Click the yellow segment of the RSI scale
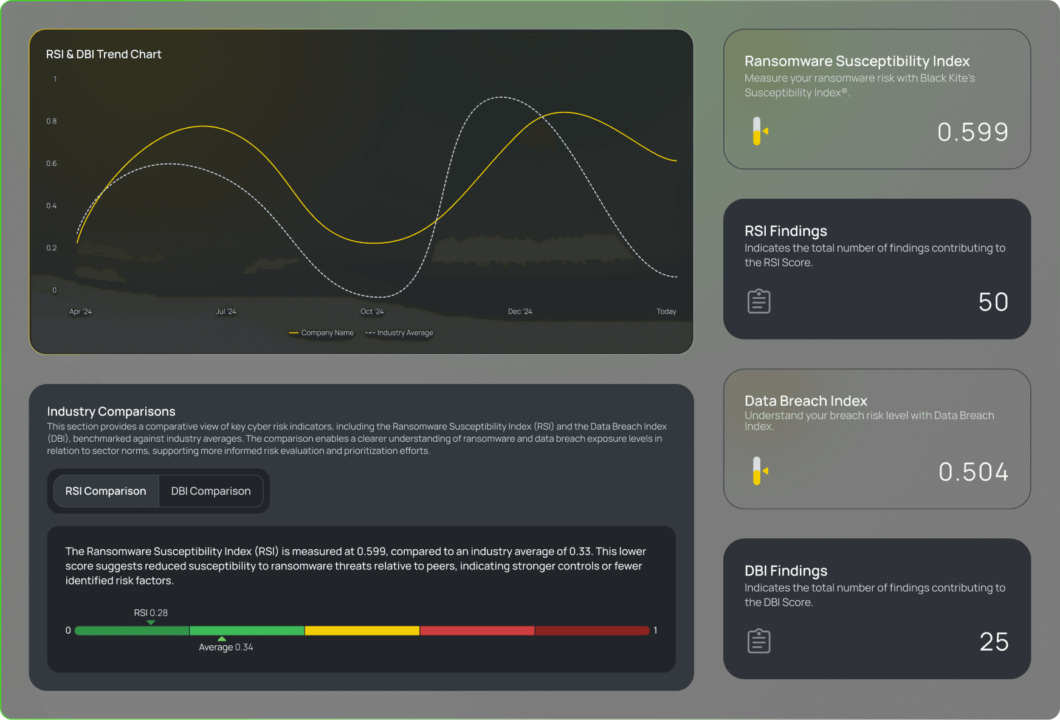 click(x=362, y=631)
